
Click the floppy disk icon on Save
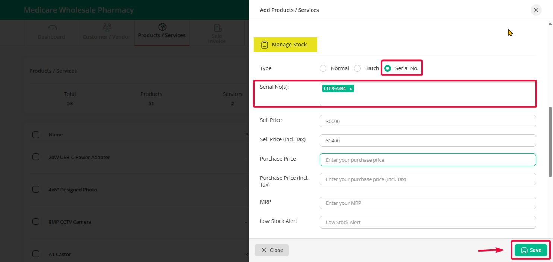click(x=524, y=250)
